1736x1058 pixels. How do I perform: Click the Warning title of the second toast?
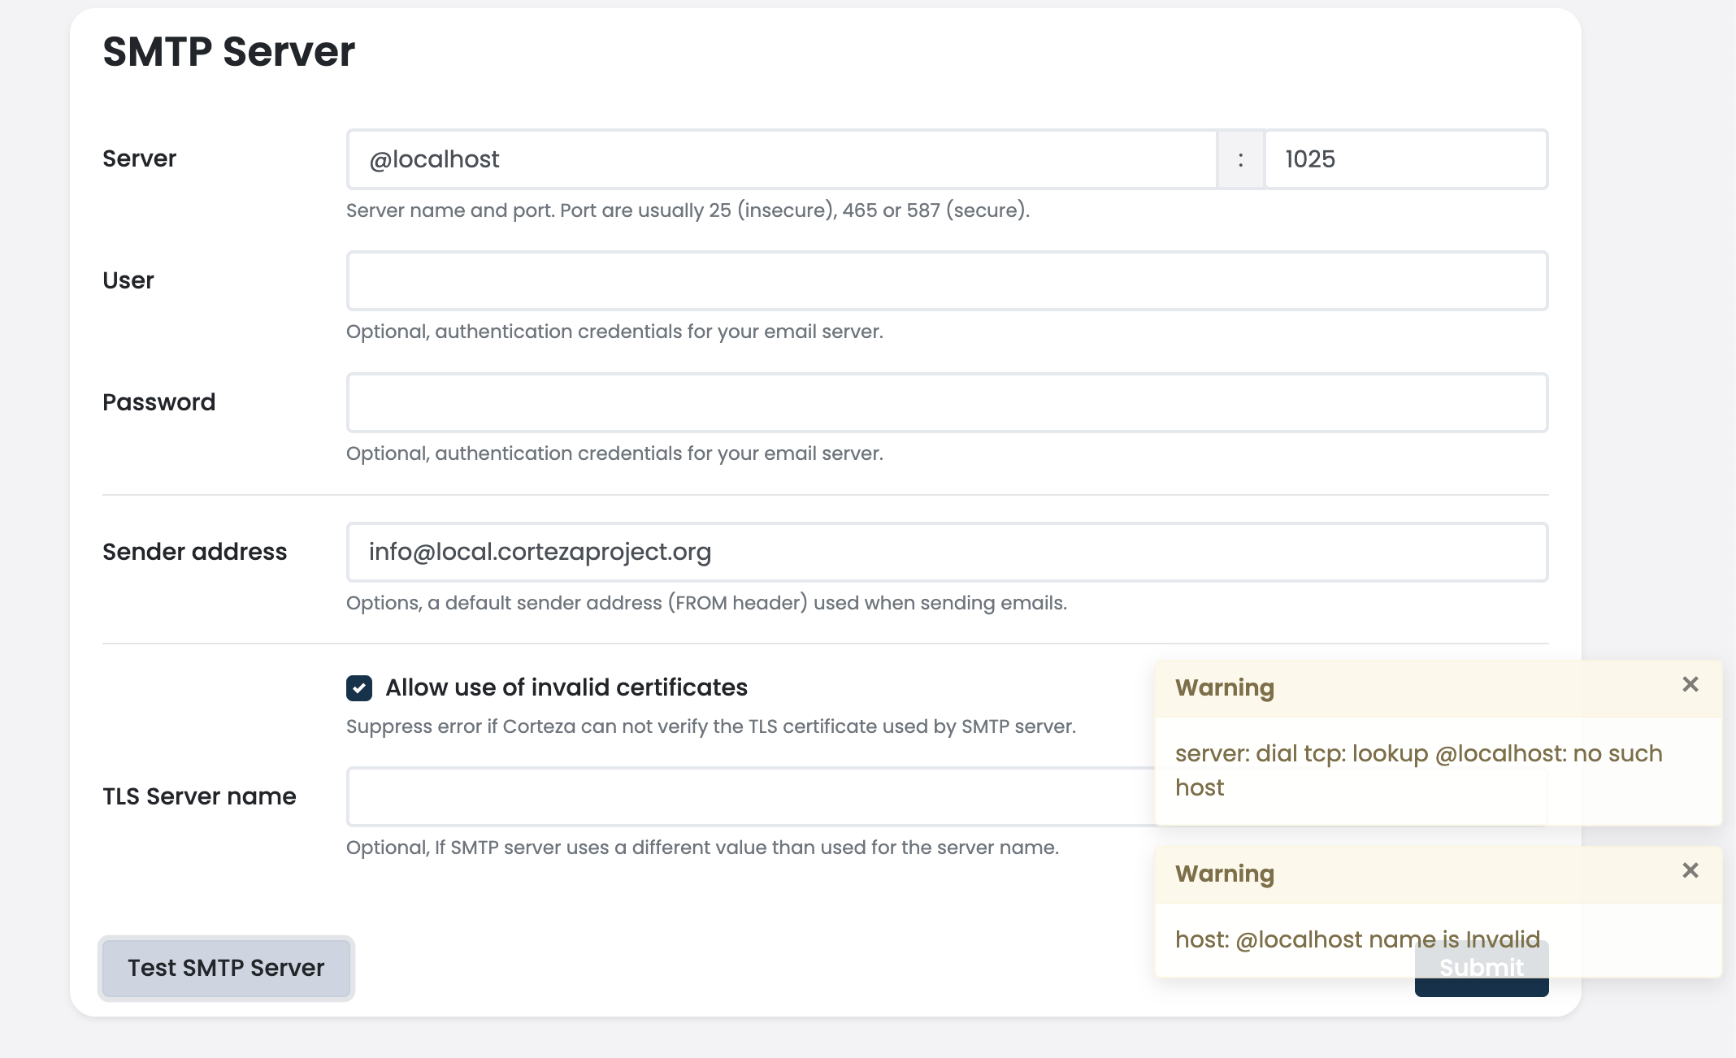point(1225,874)
